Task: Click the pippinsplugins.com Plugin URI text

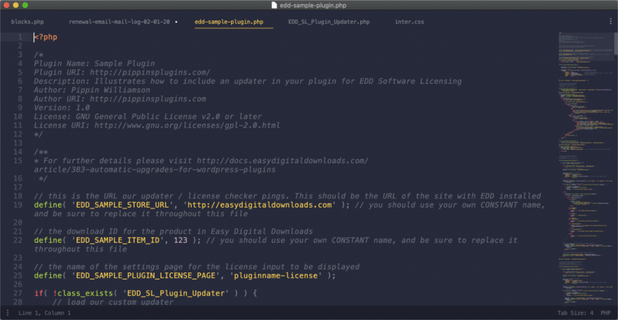Action: point(150,72)
